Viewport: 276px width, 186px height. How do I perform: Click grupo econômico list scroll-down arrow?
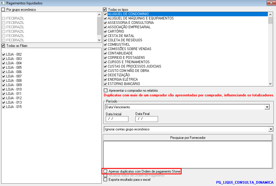99,40
